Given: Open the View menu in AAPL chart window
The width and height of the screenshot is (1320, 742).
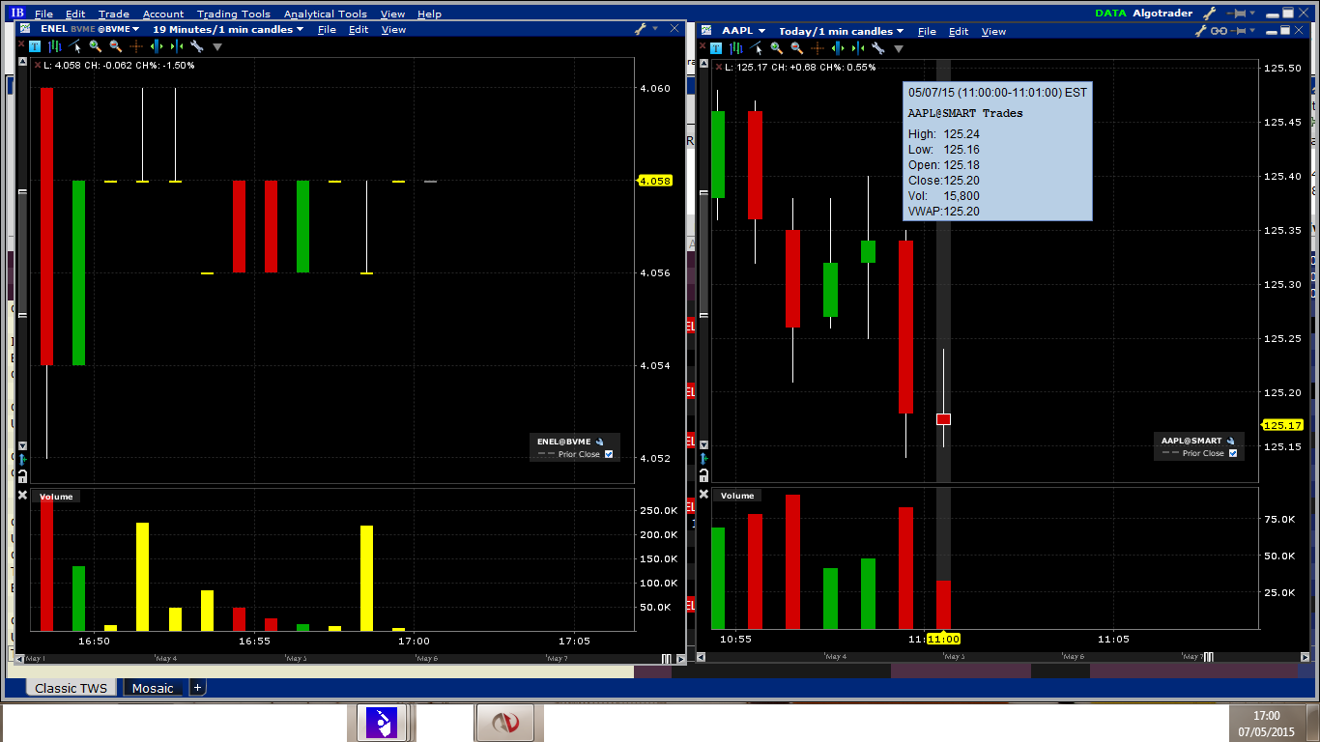Looking at the screenshot, I should [x=993, y=32].
